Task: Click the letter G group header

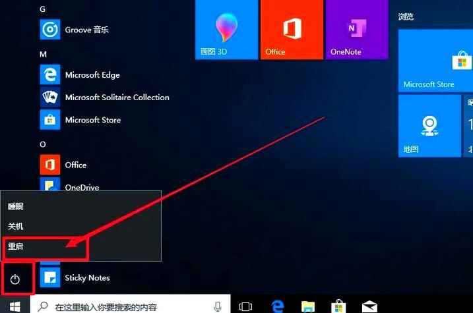Action: coord(42,9)
